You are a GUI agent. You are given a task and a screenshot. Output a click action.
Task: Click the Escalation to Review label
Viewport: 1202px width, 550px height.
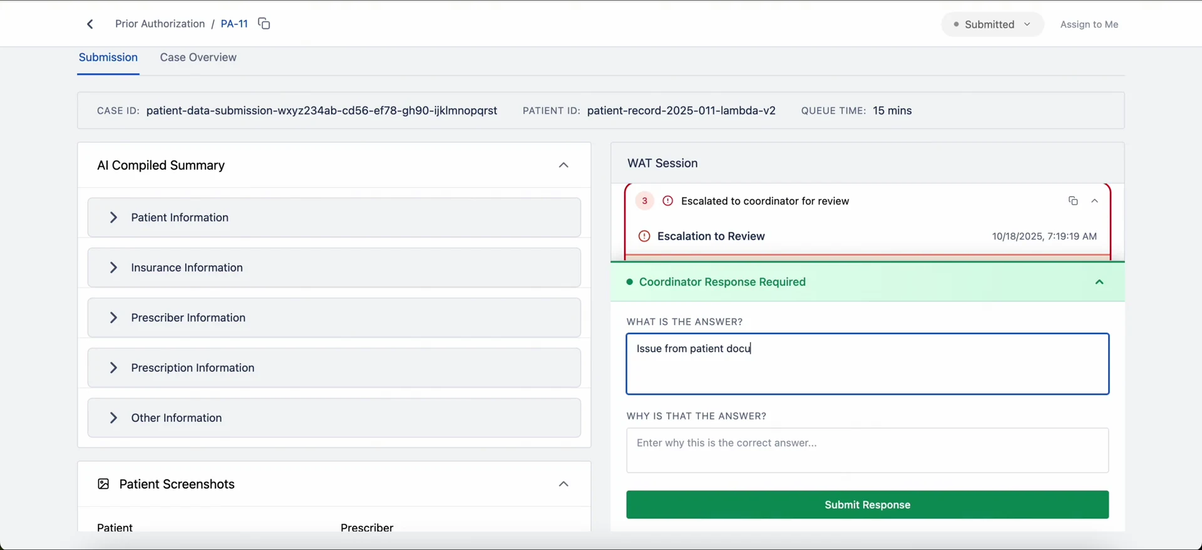(711, 236)
